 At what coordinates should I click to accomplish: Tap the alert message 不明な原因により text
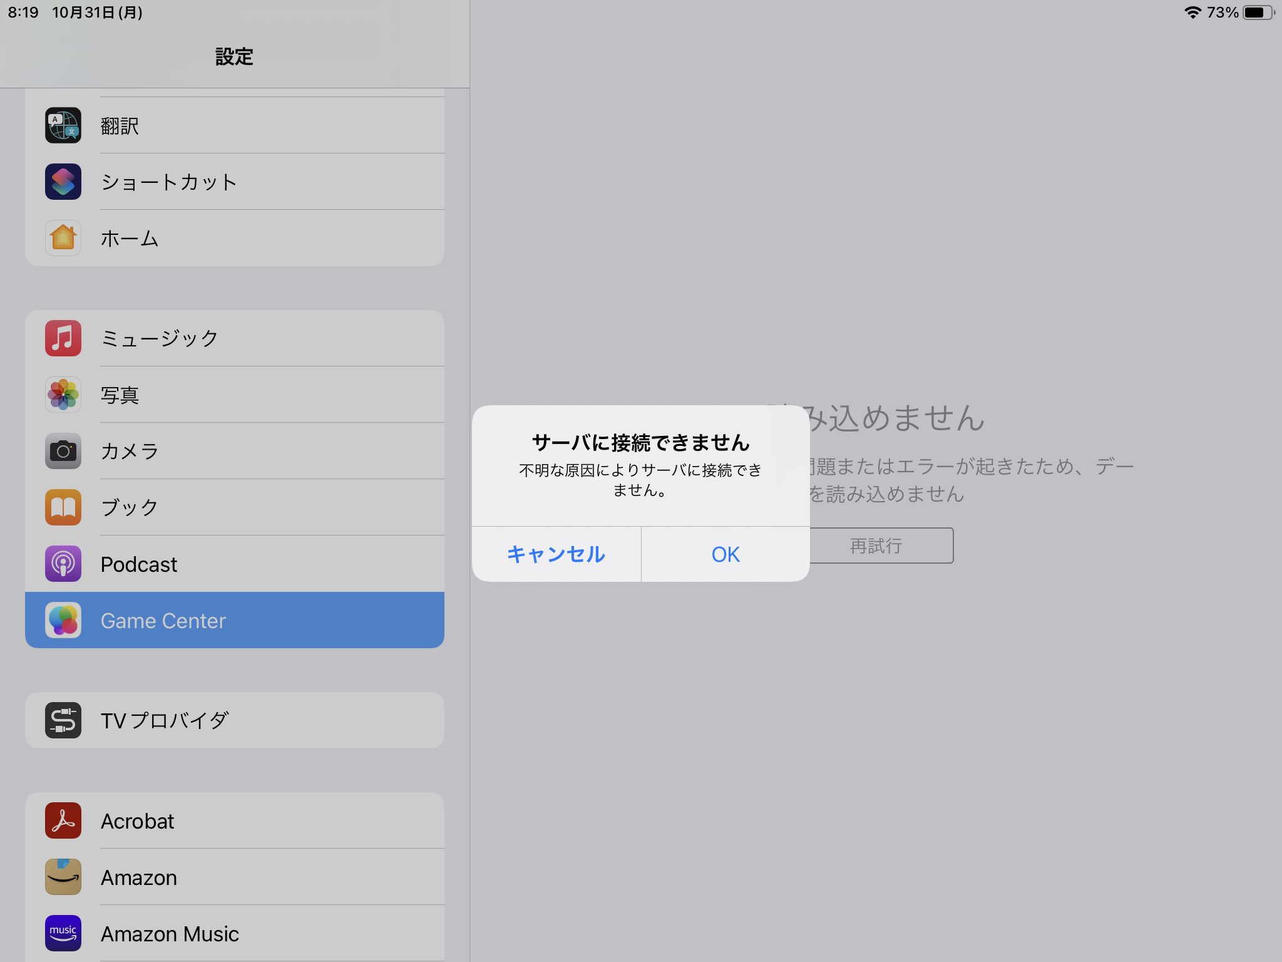[x=641, y=480]
